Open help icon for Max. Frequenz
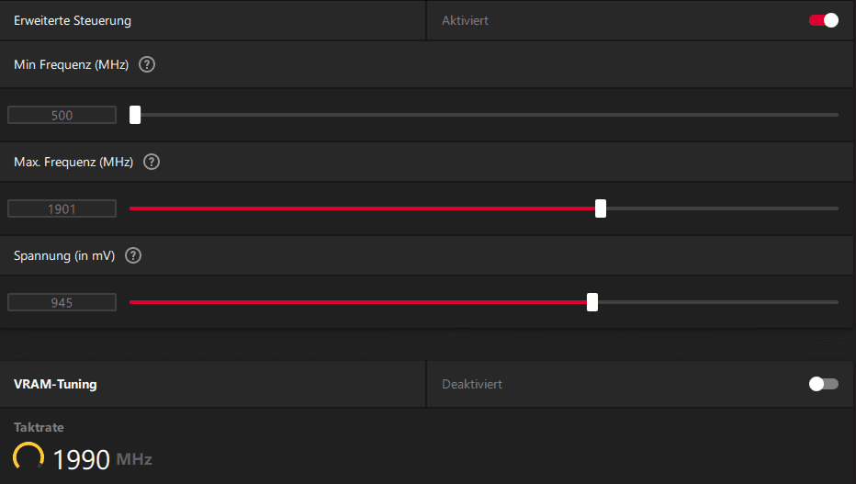Screen dimensions: 856x484 pyautogui.click(x=152, y=162)
